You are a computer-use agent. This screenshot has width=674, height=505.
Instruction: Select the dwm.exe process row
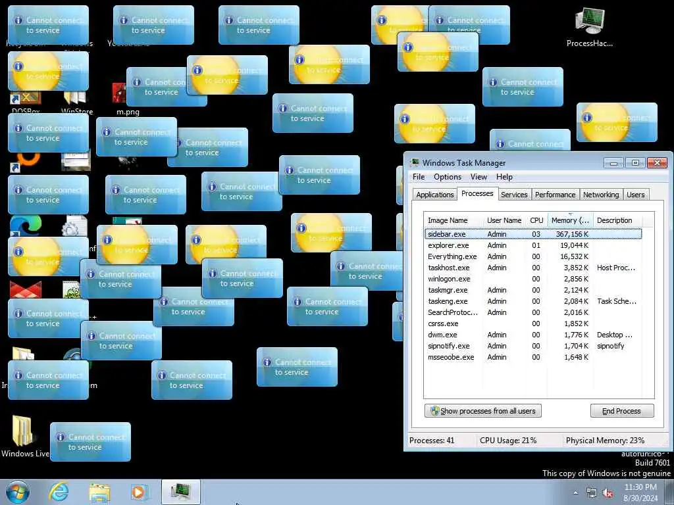pos(533,335)
